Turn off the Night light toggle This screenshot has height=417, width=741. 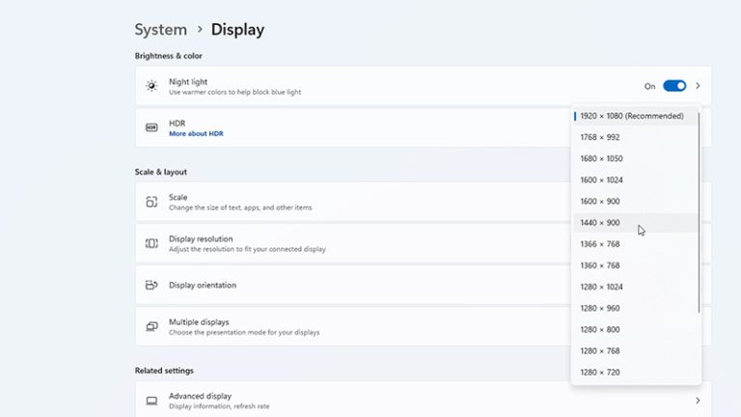(x=674, y=86)
